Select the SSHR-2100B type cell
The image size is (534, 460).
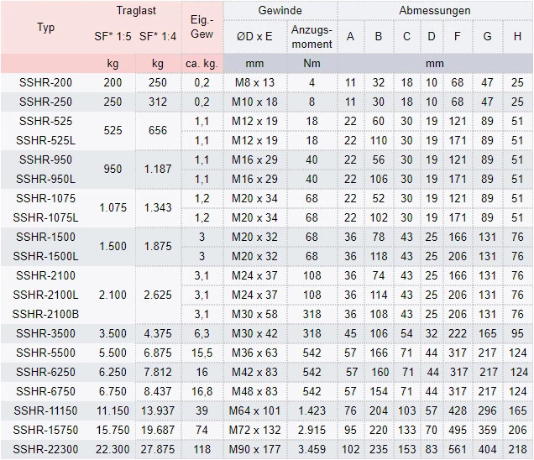click(46, 314)
